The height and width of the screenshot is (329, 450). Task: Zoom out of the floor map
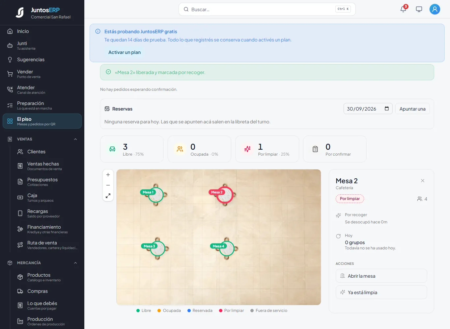(108, 185)
